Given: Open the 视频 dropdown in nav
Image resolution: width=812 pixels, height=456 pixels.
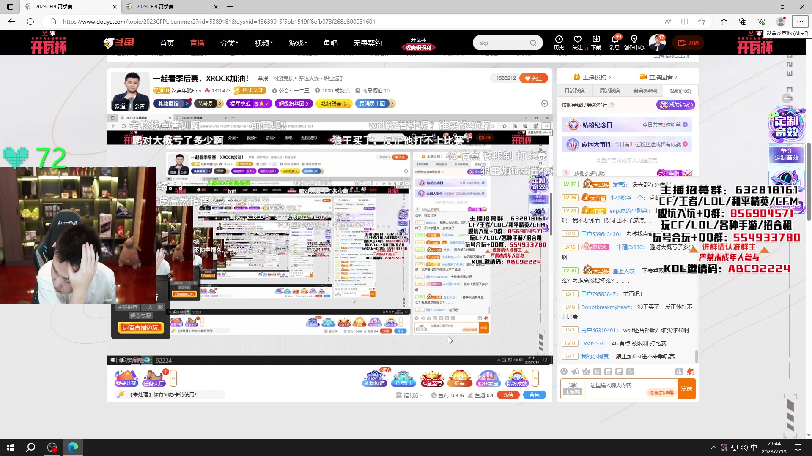Looking at the screenshot, I should pyautogui.click(x=263, y=43).
